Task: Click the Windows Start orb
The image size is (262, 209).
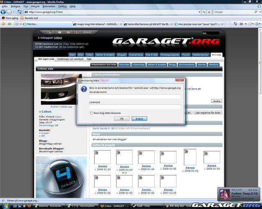Action: [6, 206]
